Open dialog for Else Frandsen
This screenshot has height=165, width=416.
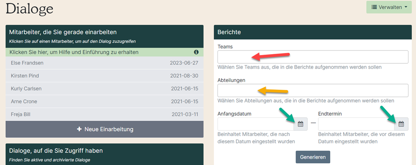[x=104, y=63]
